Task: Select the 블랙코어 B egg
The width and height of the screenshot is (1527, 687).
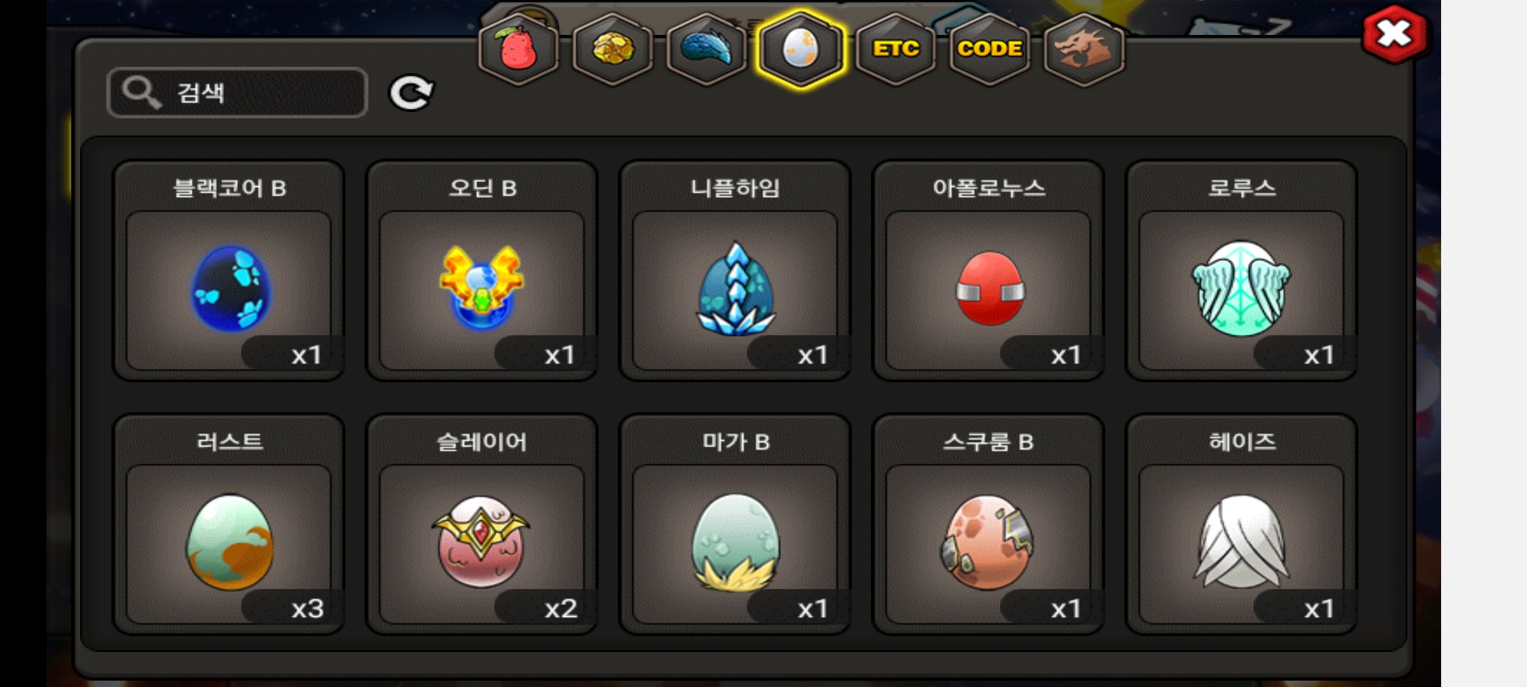Action: 229,270
